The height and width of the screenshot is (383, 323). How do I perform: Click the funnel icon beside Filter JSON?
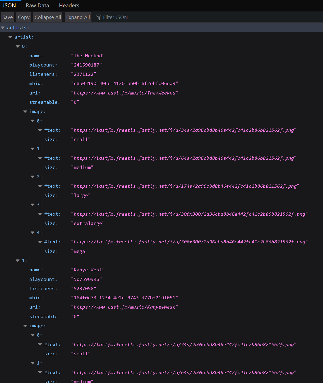(99, 17)
